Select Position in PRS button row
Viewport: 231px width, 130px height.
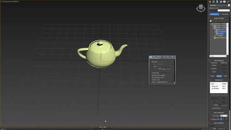click(213, 76)
